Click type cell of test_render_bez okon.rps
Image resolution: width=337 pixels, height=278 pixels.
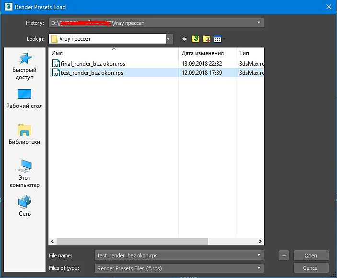point(252,72)
